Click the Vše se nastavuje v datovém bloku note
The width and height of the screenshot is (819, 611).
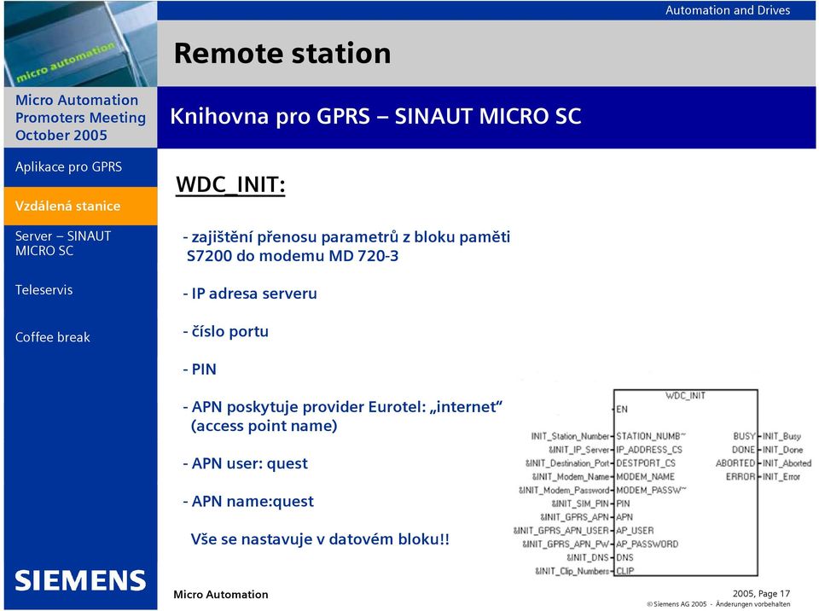pos(320,539)
